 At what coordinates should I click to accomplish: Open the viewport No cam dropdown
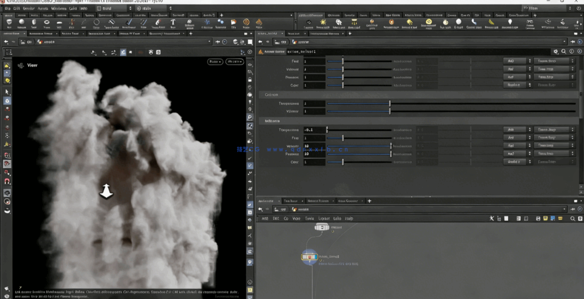click(x=235, y=62)
